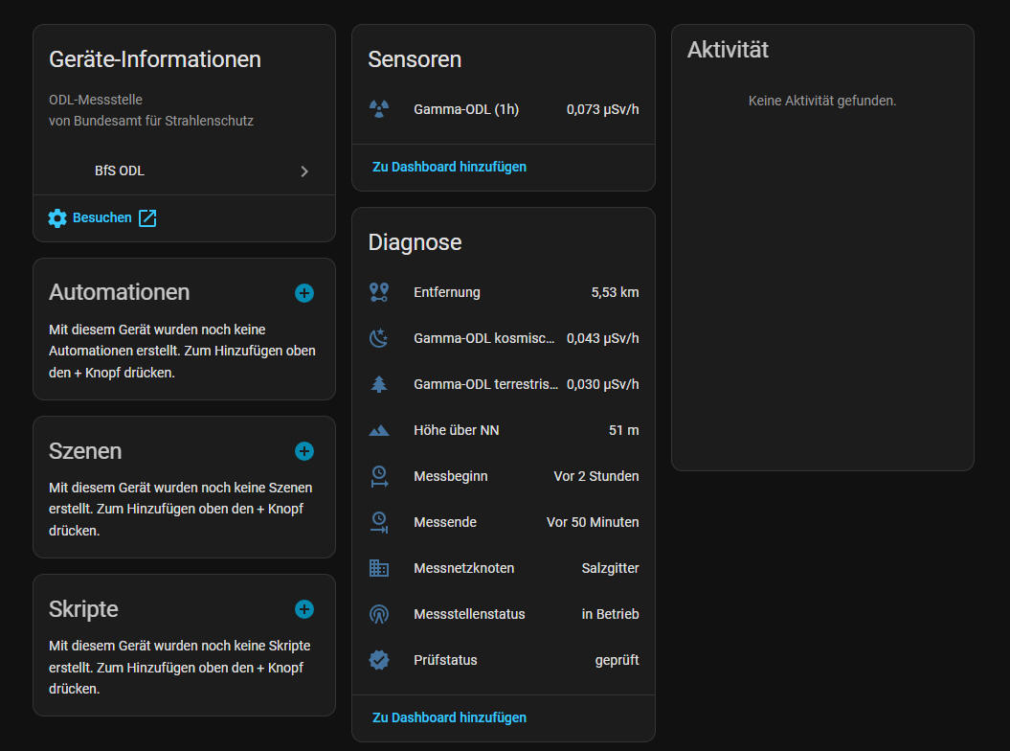Viewport: 1010px width, 751px height.
Task: Add a new automation with plus button
Action: 304,293
